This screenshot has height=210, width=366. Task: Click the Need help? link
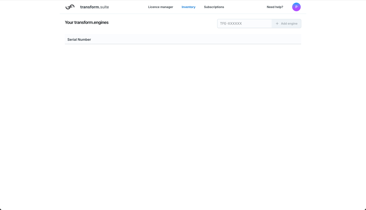[275, 7]
